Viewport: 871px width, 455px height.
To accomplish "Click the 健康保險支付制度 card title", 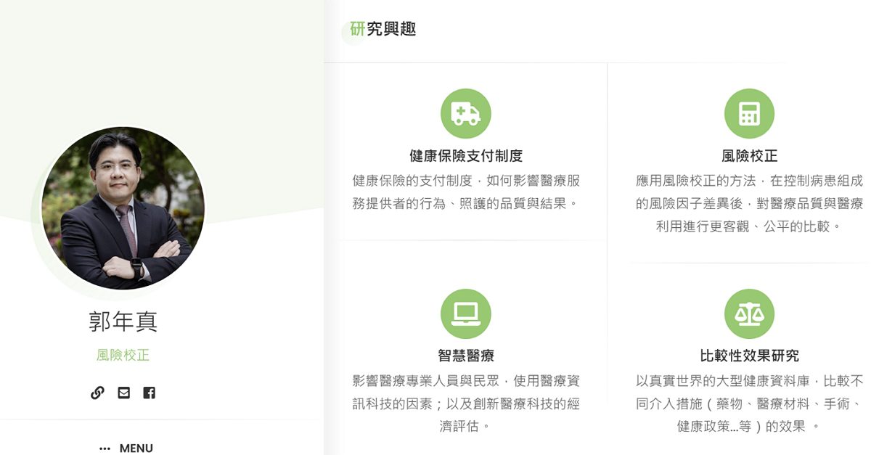I will pos(465,155).
